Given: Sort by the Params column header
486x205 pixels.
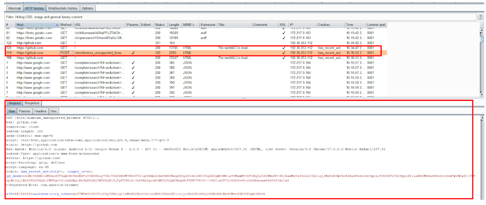Looking at the screenshot, I should tap(132, 25).
